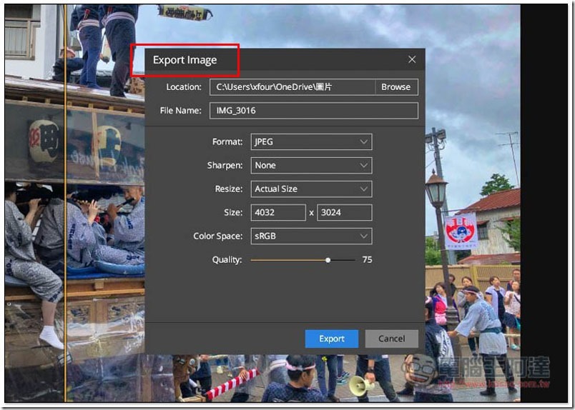Image resolution: width=575 pixels, height=410 pixels.
Task: Click the Export Image dialog title
Action: coord(185,60)
